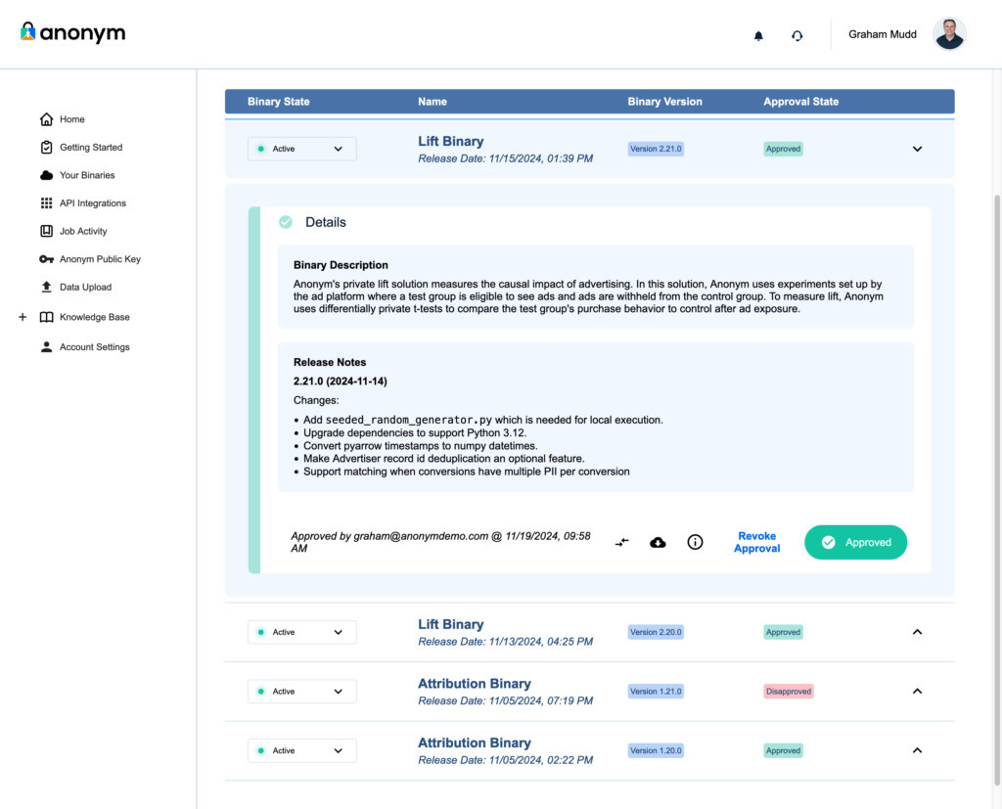Expand Attribution Binary 1.20.0 row chevron
This screenshot has width=1002, height=809.
click(917, 751)
